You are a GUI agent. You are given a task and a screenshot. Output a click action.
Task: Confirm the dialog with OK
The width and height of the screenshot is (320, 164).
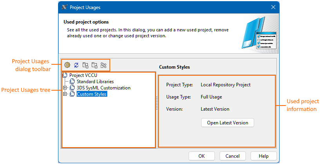tap(202, 156)
